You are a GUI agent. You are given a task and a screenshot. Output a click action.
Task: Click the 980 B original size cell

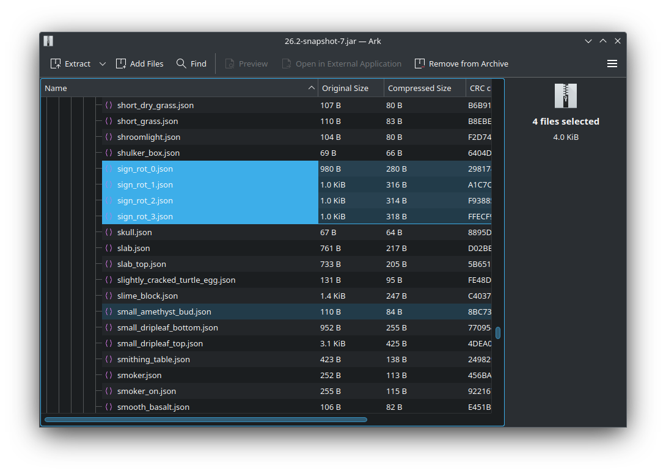(331, 169)
